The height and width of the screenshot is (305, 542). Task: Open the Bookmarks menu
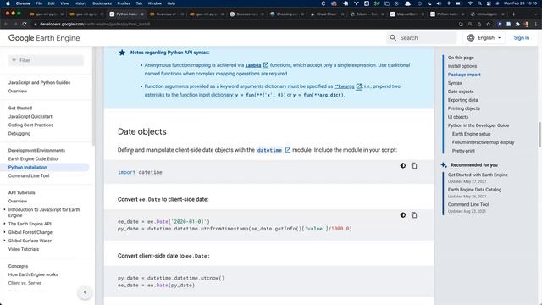click(x=102, y=3)
